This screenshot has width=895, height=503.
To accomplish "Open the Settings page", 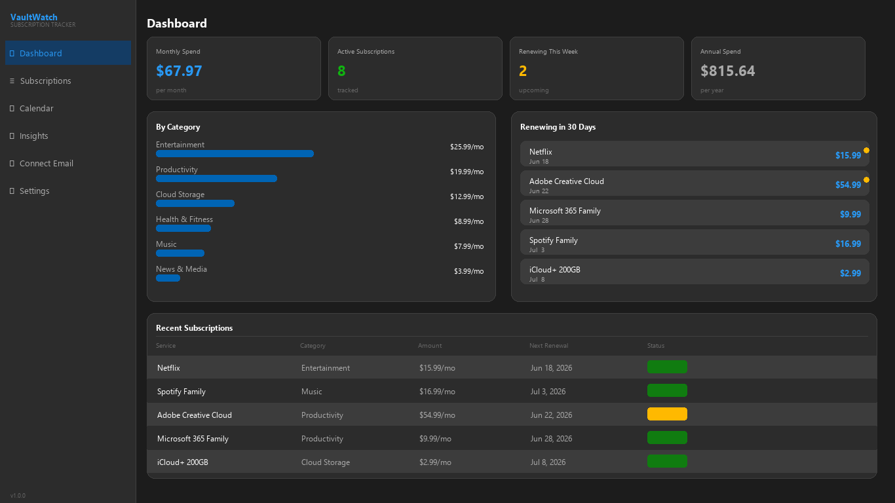I will (x=68, y=191).
